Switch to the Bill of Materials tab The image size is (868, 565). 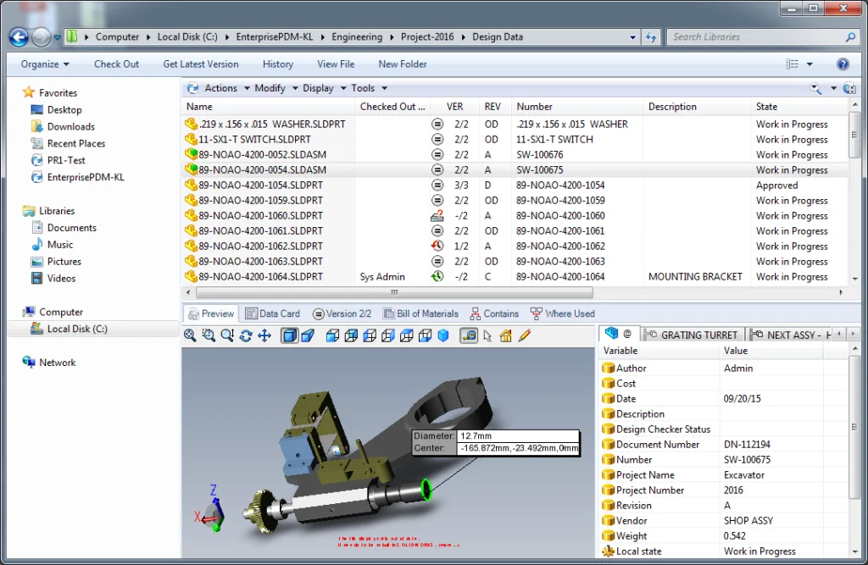coord(421,313)
